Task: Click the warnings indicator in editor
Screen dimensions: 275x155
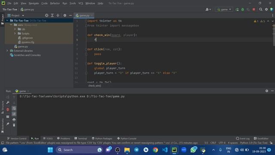Action: point(259,21)
